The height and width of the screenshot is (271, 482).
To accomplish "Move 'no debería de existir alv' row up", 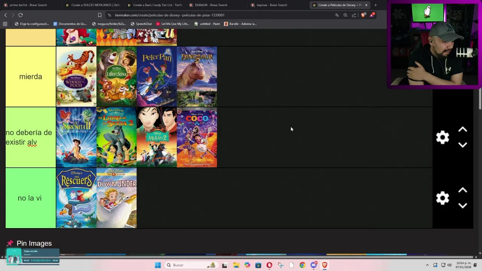I will click(x=462, y=130).
